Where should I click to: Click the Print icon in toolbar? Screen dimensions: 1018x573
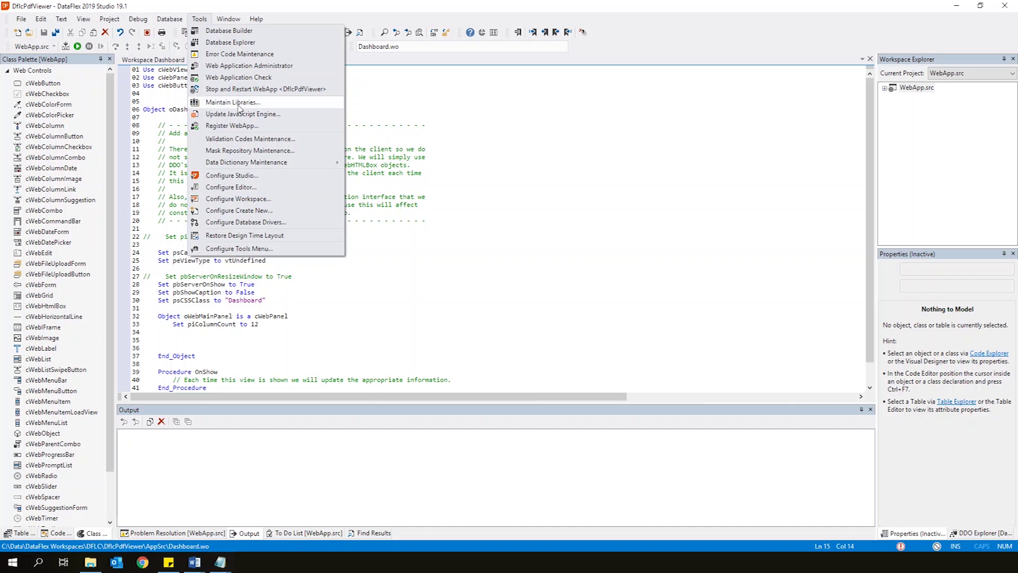[x=162, y=32]
